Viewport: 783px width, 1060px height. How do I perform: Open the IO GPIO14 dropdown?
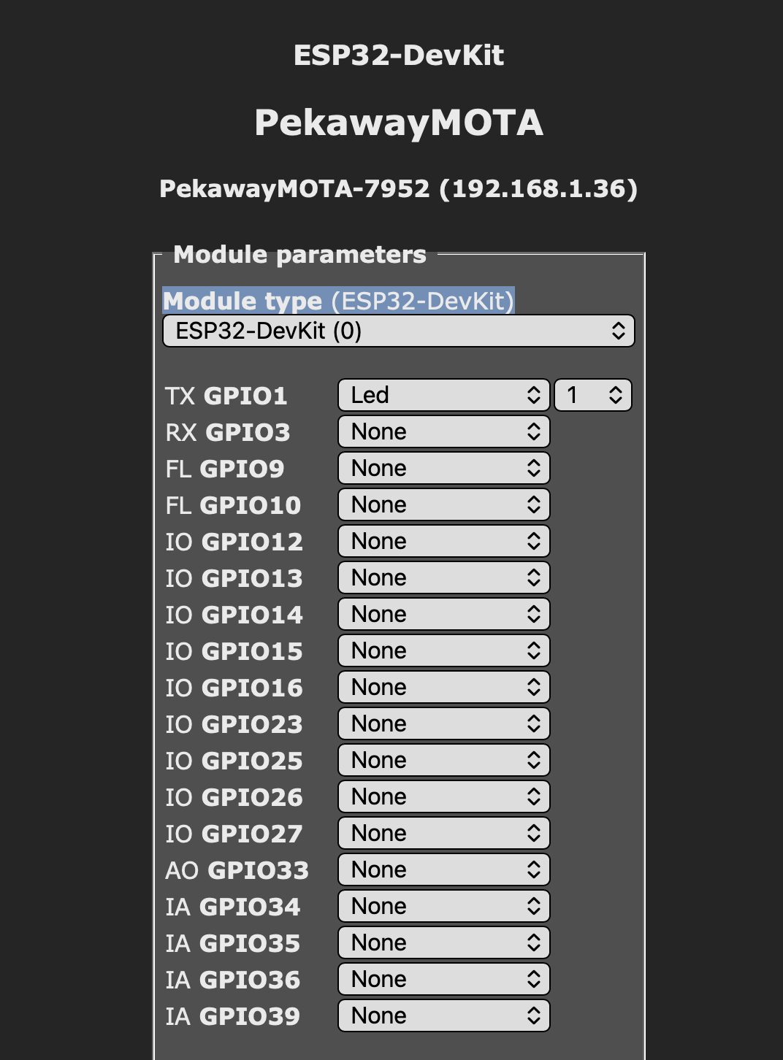pyautogui.click(x=443, y=614)
